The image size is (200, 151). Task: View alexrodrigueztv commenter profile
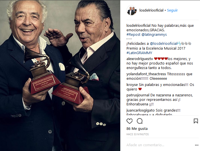(x=140, y=59)
